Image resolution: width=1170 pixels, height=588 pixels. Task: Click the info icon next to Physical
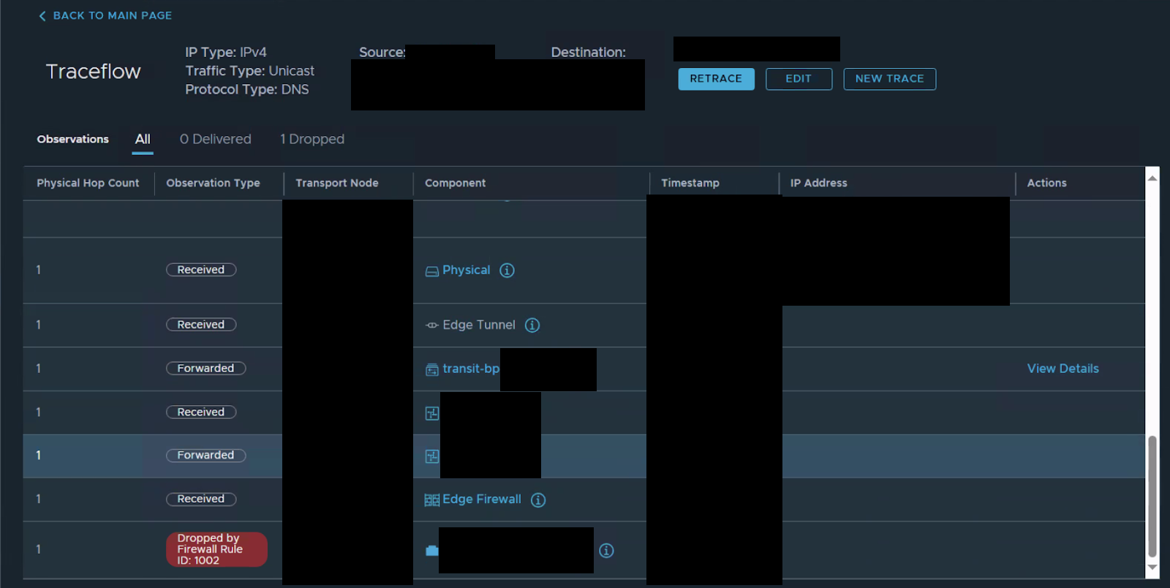(507, 271)
